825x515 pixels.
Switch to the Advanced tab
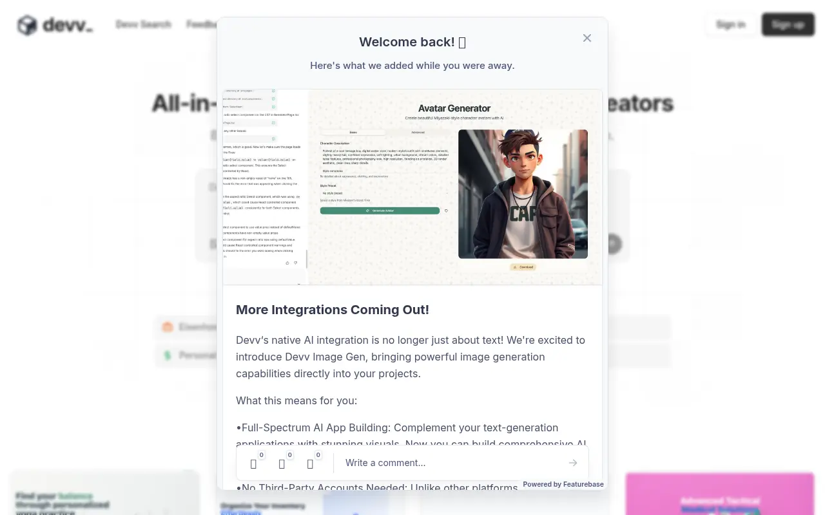click(x=418, y=132)
